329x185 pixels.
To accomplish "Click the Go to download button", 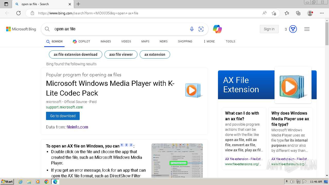I will 63,116.
